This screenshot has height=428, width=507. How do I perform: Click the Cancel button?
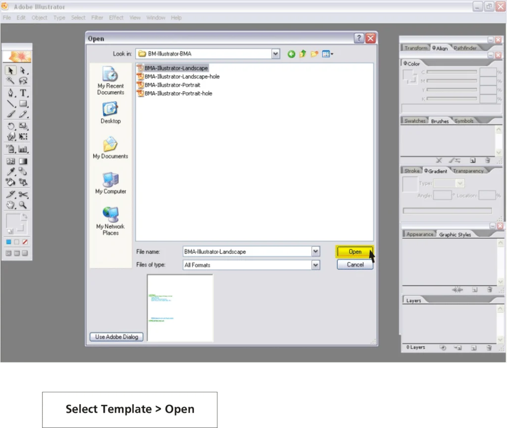(x=355, y=265)
